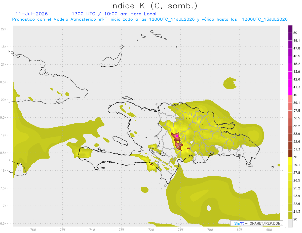Screen dimensions: 302x233
Task: Click the '23.9' colorbar label
Action: pyautogui.click(x=297, y=196)
